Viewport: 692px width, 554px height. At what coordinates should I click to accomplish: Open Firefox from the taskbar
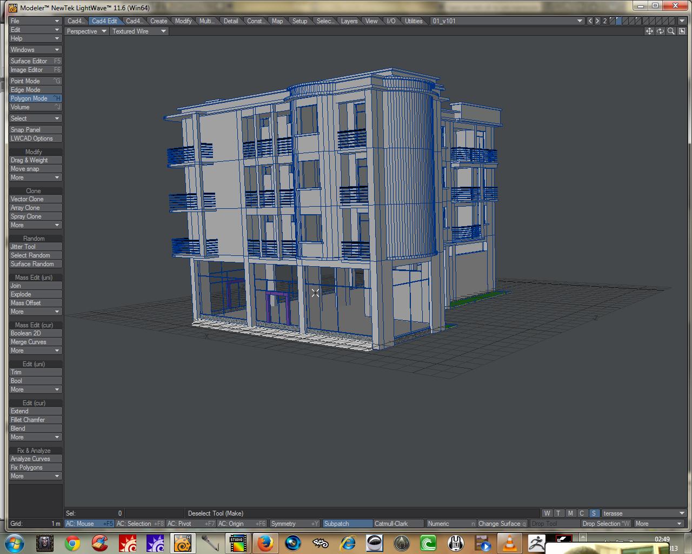264,543
